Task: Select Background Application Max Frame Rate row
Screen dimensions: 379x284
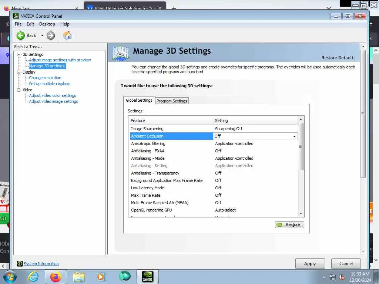Action: [x=214, y=180]
